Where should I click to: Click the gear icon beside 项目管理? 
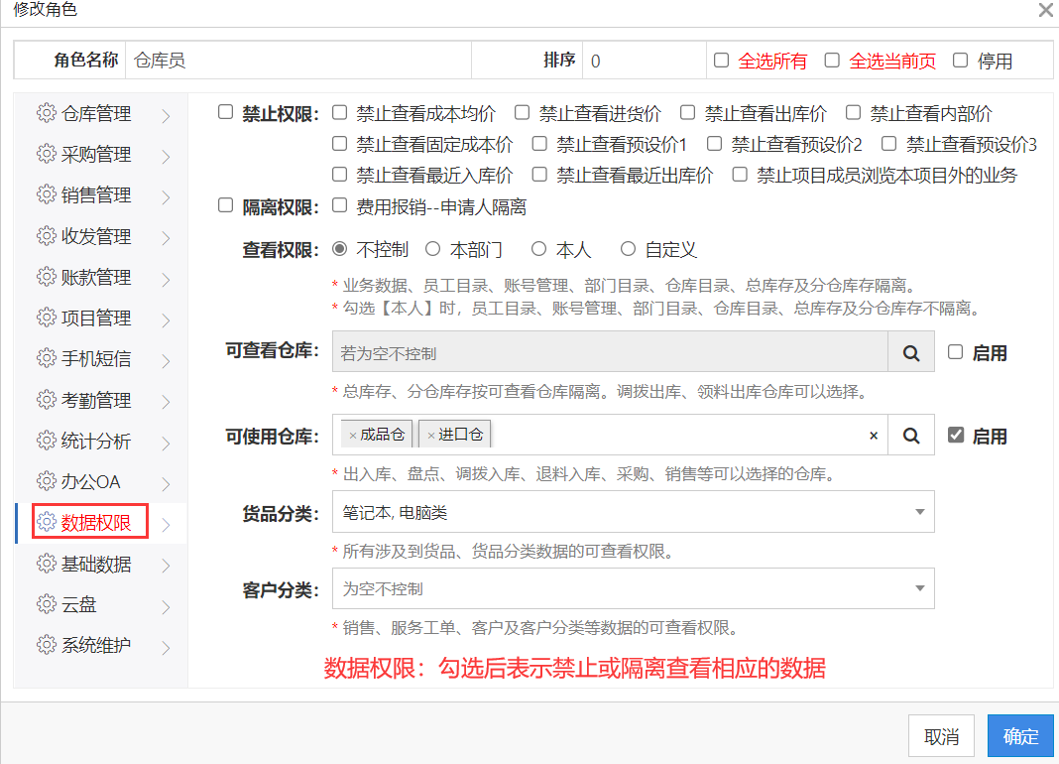(46, 318)
